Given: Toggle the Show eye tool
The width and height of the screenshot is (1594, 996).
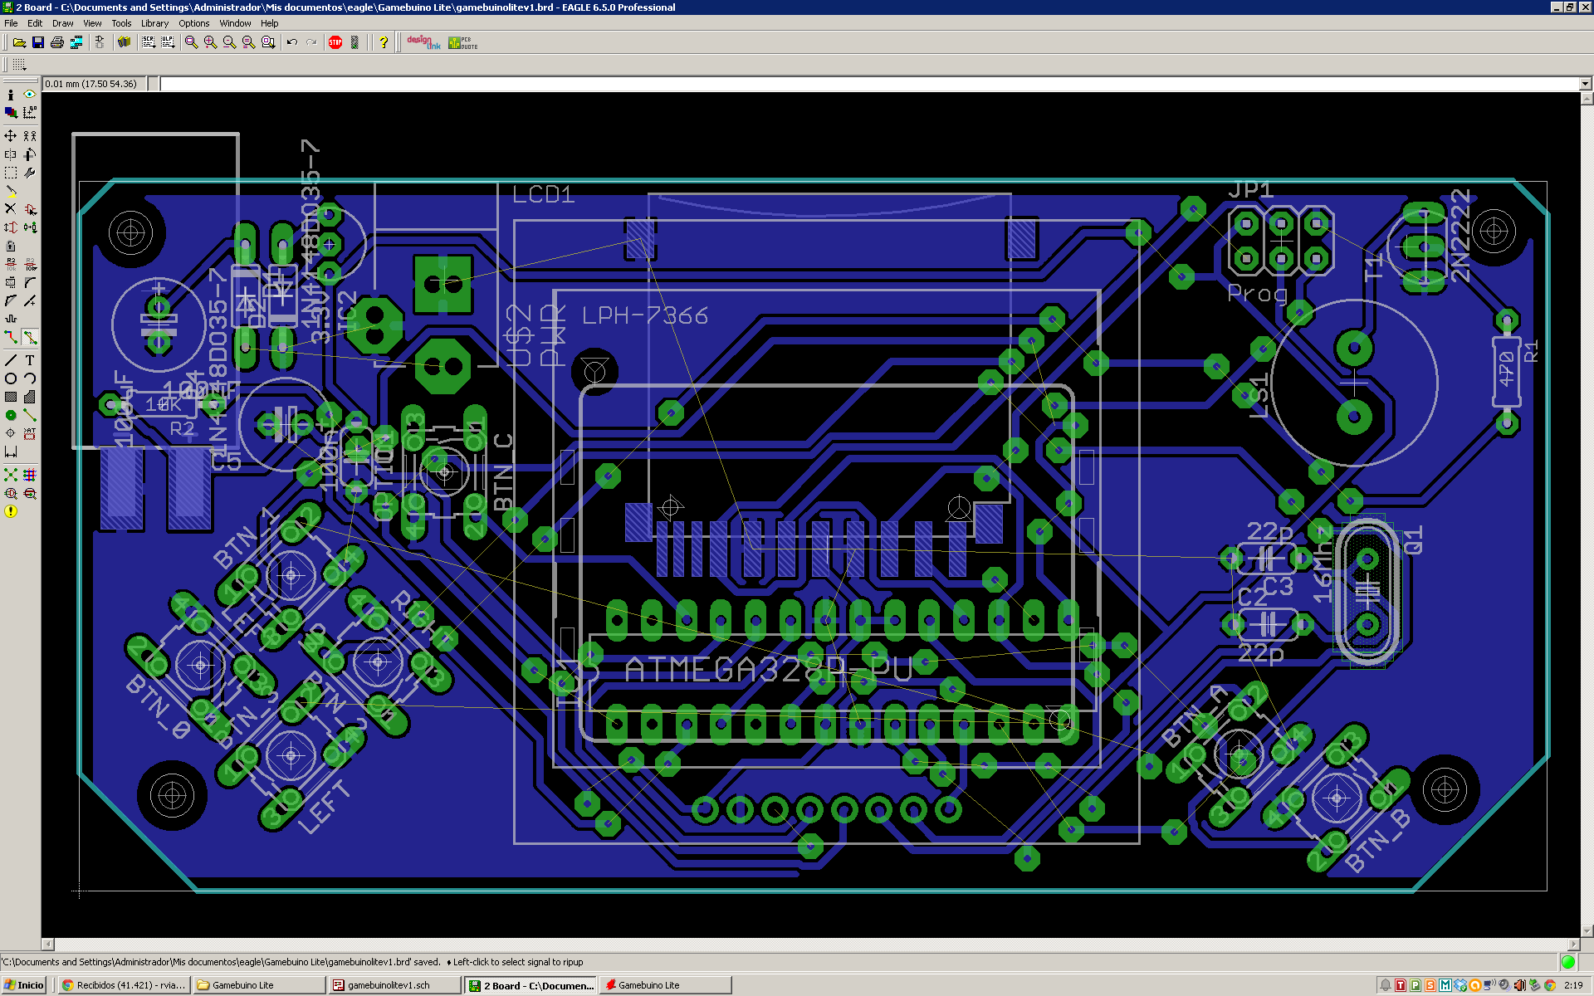Looking at the screenshot, I should pos(30,95).
